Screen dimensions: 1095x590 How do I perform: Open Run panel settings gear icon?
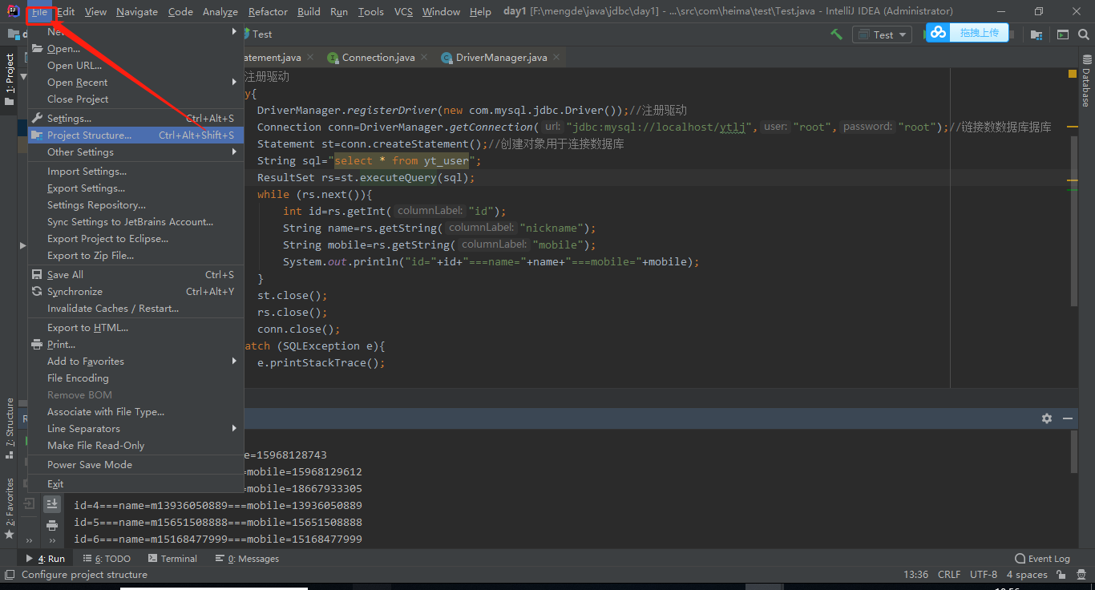[1047, 418]
